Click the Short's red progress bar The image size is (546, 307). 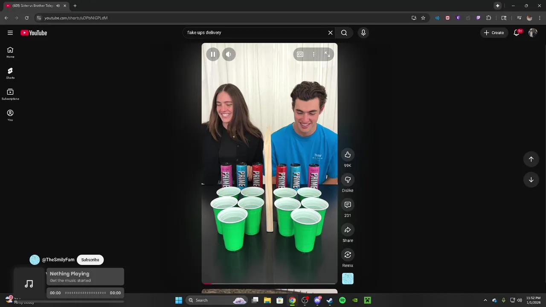(x=269, y=283)
